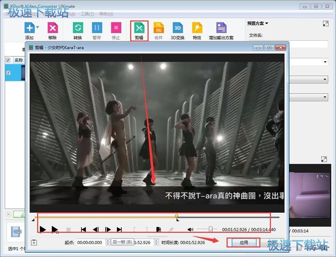Click the 起点 start time field
The height and width of the screenshot is (257, 336).
coord(90,242)
